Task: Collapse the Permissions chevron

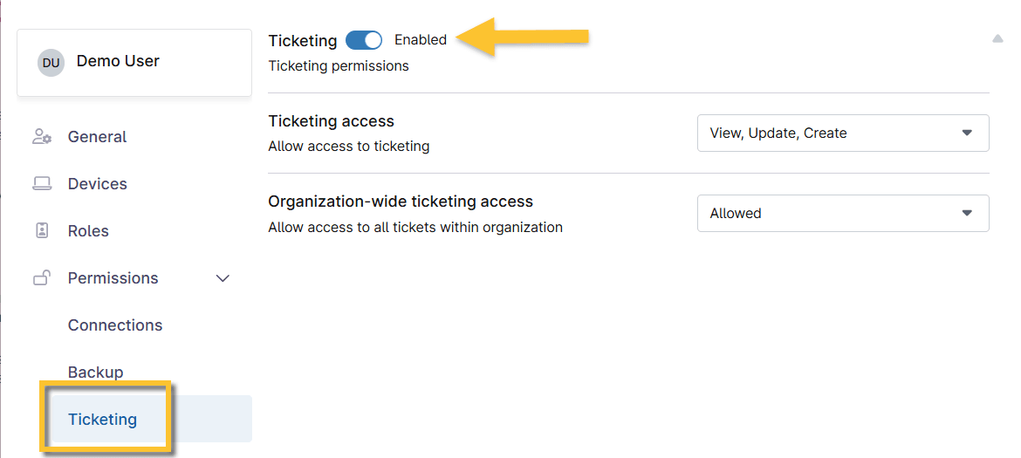Action: (x=223, y=278)
